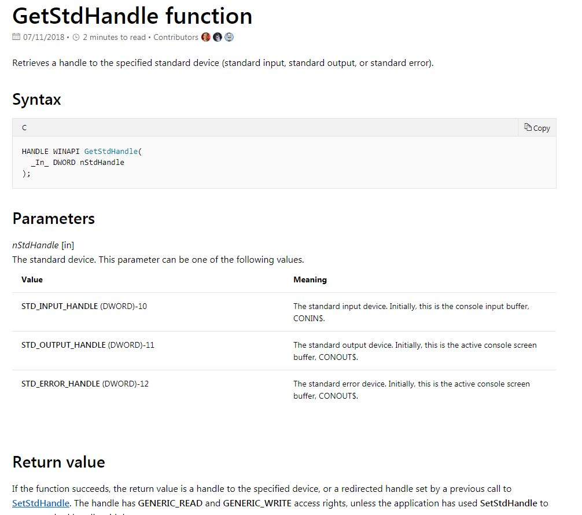The width and height of the screenshot is (582, 515).
Task: Click the 07/11/2018 publication date
Action: click(44, 37)
